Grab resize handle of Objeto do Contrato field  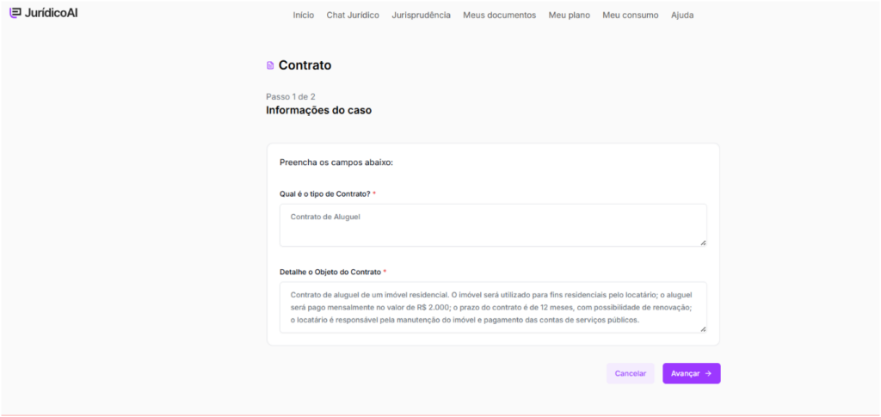pos(703,329)
